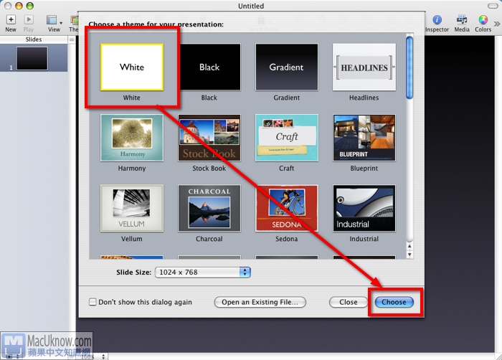Select the Vellum theme thumbnail
Viewport: 502px width, 360px height.
[131, 208]
